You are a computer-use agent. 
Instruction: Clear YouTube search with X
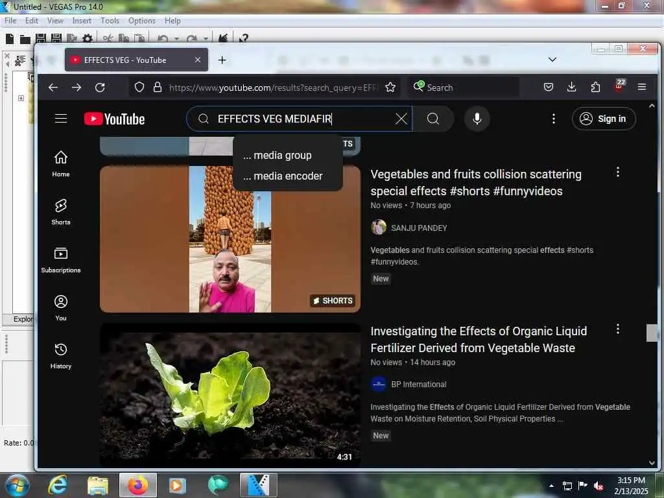401,119
